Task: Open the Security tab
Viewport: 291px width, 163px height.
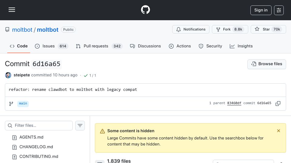Action: (210, 46)
